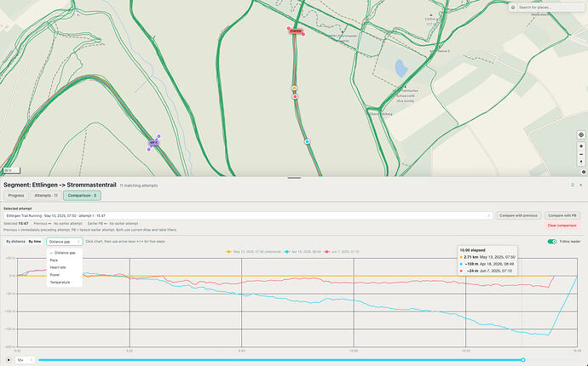This screenshot has width=588, height=366.
Task: Switch to the Progress tab
Action: [16, 195]
